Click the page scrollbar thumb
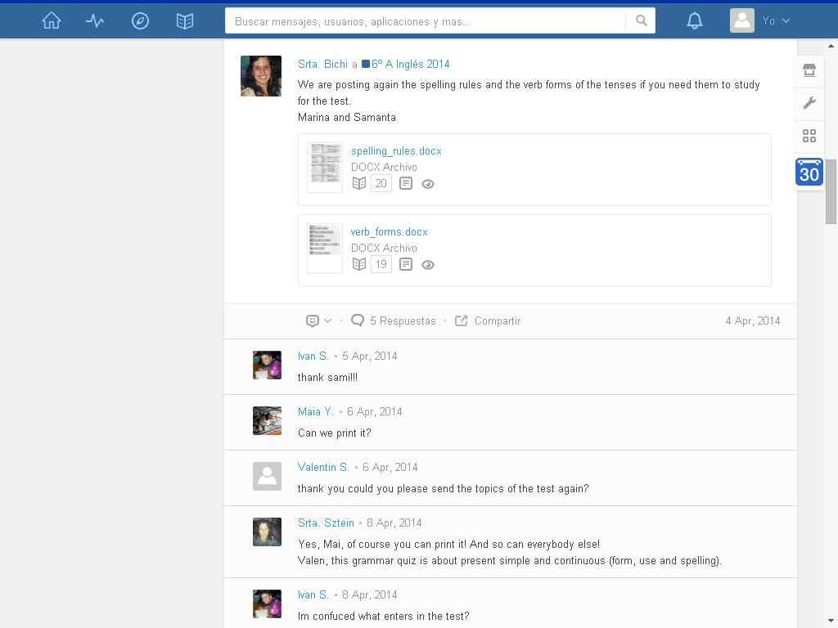Image resolution: width=838 pixels, height=628 pixels. point(831,191)
